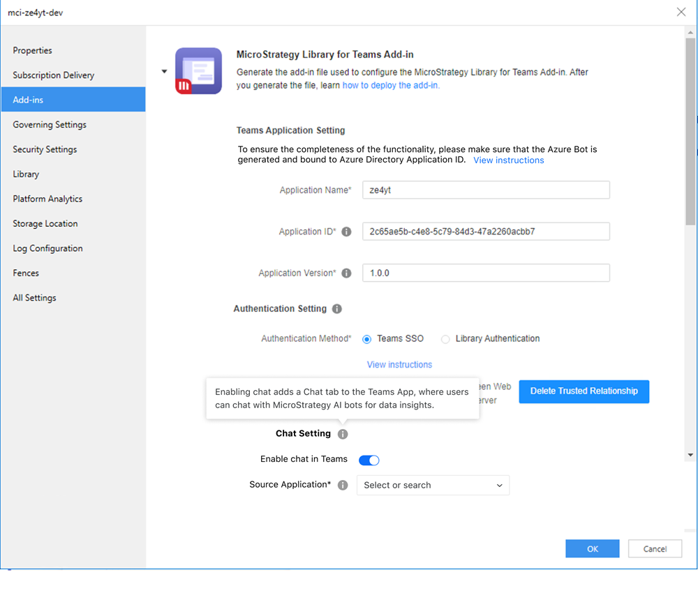Open the Source Application dropdown
The image size is (698, 593).
[x=433, y=486]
